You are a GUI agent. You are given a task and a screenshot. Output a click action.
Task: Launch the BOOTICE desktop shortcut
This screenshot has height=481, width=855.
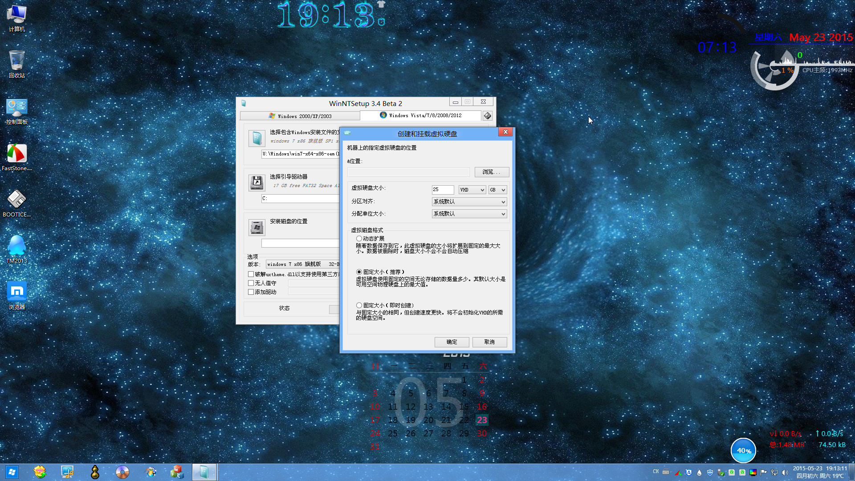coord(17,204)
